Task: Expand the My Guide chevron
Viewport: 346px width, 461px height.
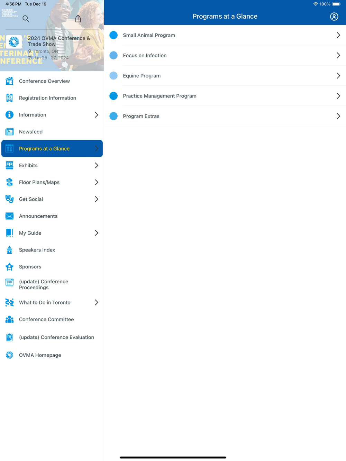Action: coord(97,233)
